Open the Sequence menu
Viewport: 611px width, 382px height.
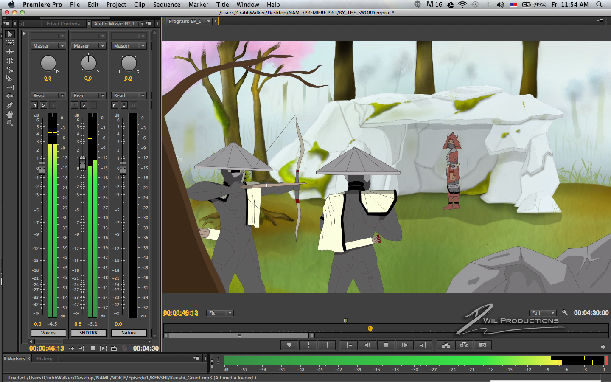[167, 4]
